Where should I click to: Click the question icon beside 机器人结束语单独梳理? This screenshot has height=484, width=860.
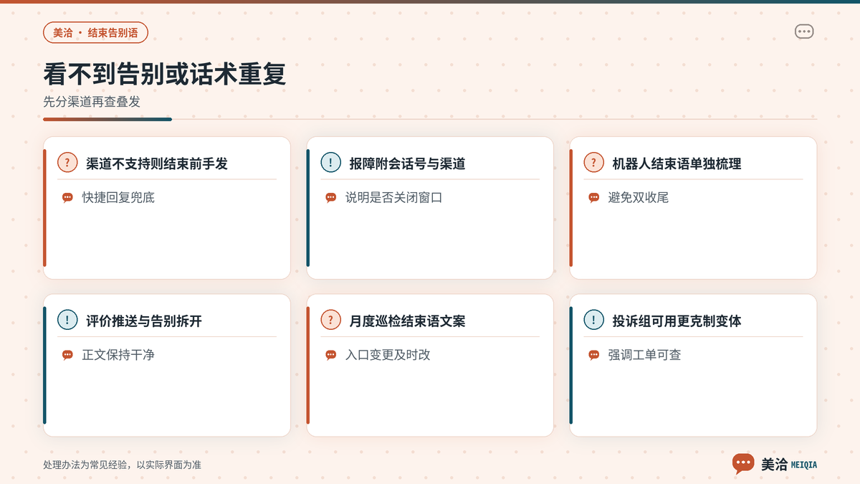tap(593, 163)
